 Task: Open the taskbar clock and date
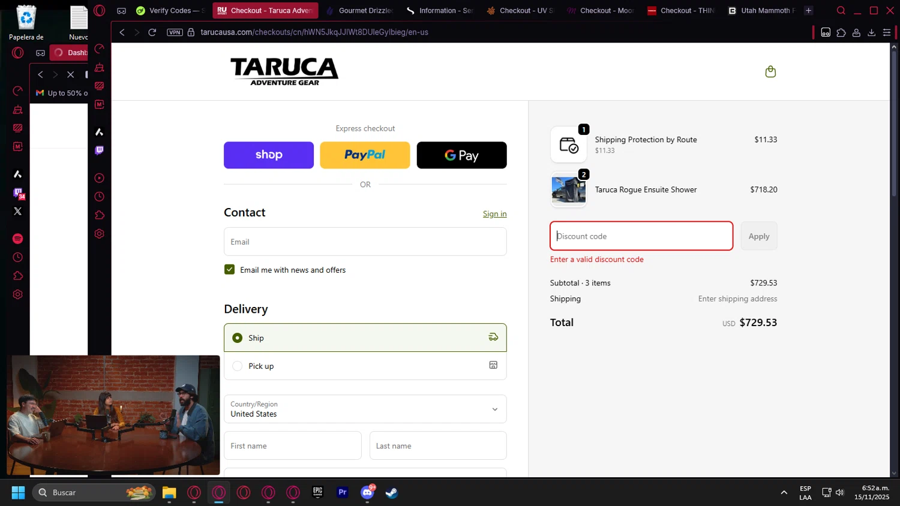872,492
